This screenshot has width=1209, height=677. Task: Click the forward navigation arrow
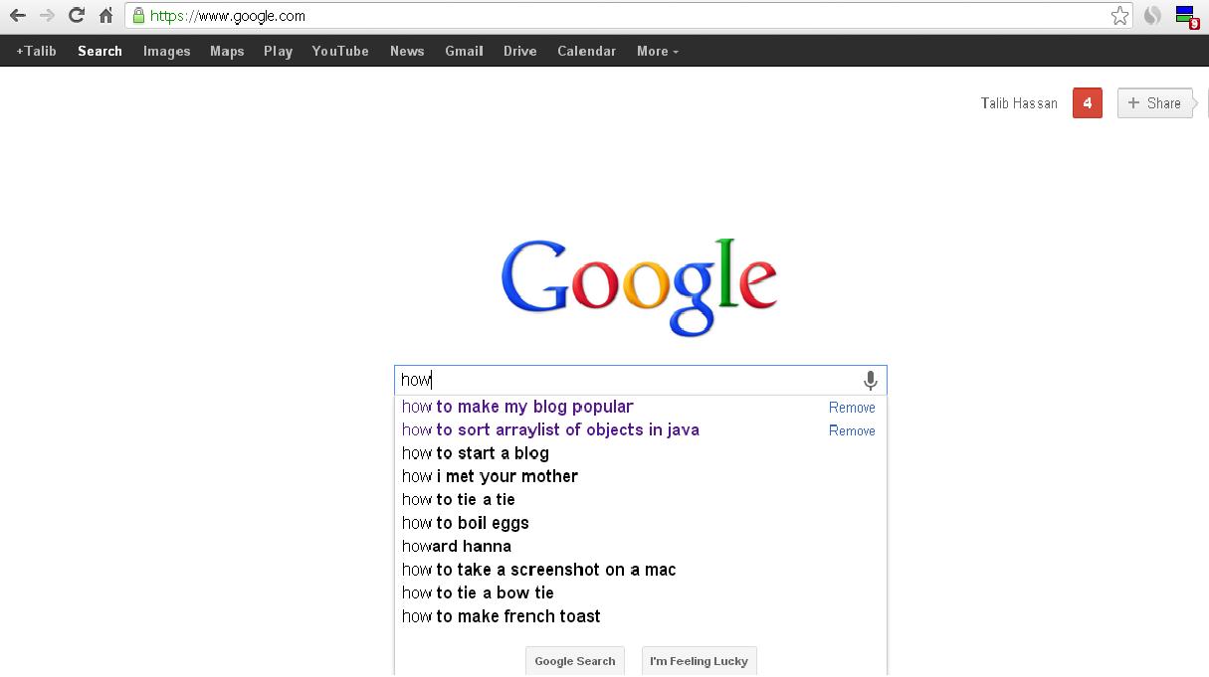(45, 16)
